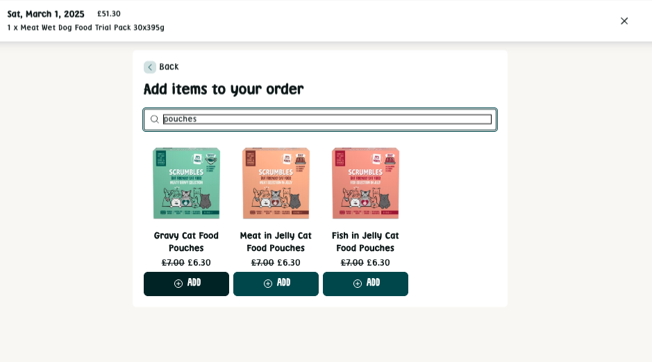This screenshot has width=652, height=362.
Task: Click plus icon under Gravy Cat Food
Action: point(178,284)
